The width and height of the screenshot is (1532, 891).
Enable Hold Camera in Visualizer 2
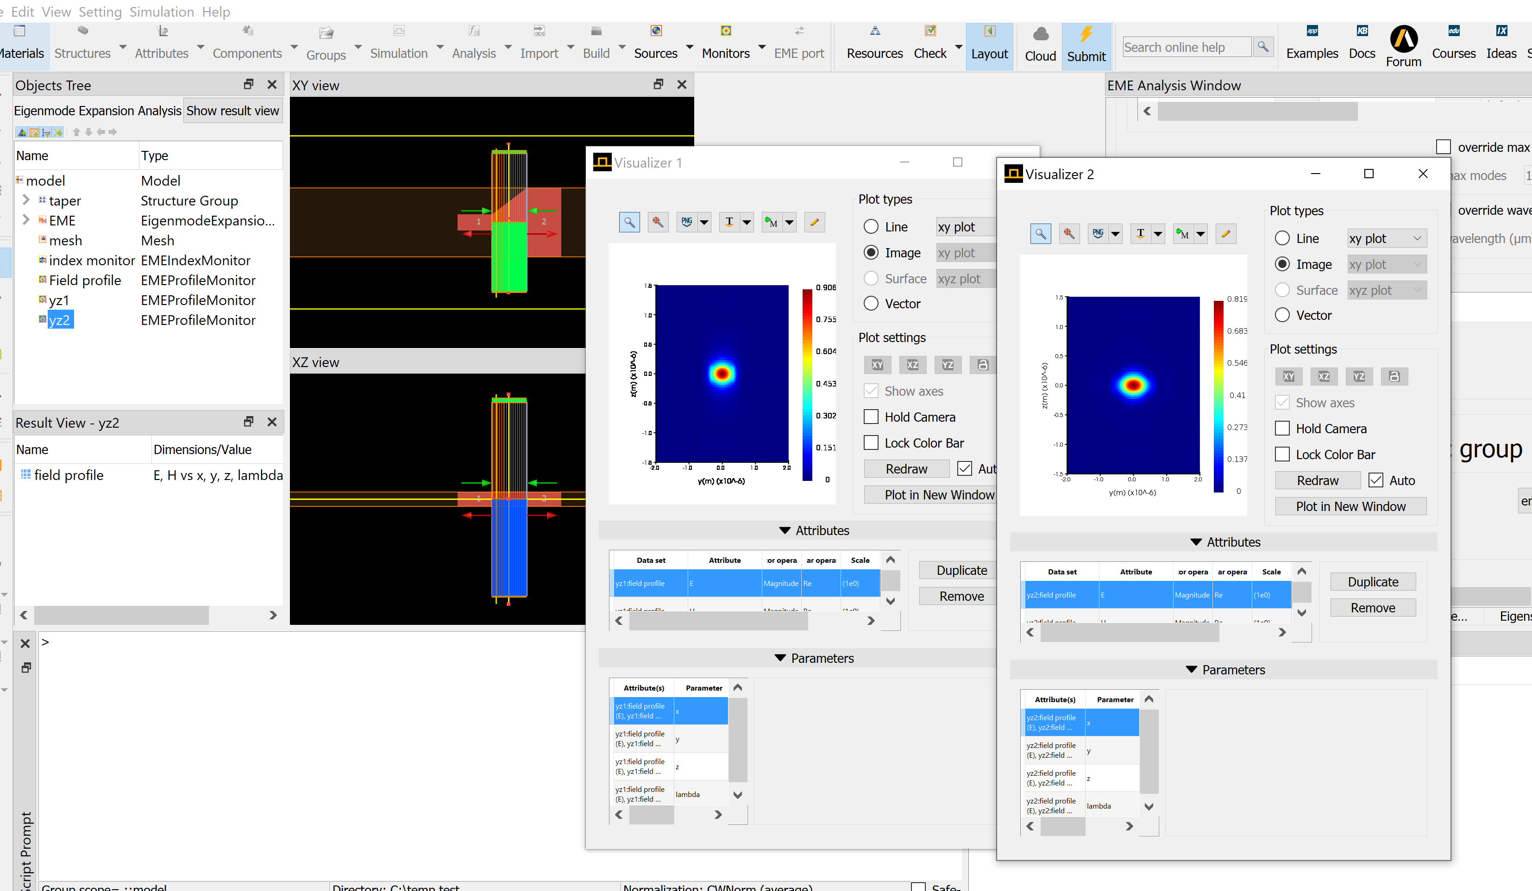pos(1282,429)
